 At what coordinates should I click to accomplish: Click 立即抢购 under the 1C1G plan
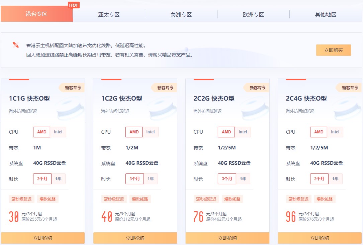pyautogui.click(x=43, y=238)
